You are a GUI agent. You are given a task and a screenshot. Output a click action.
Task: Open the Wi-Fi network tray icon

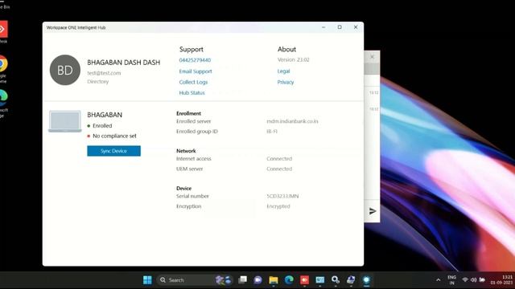(465, 280)
